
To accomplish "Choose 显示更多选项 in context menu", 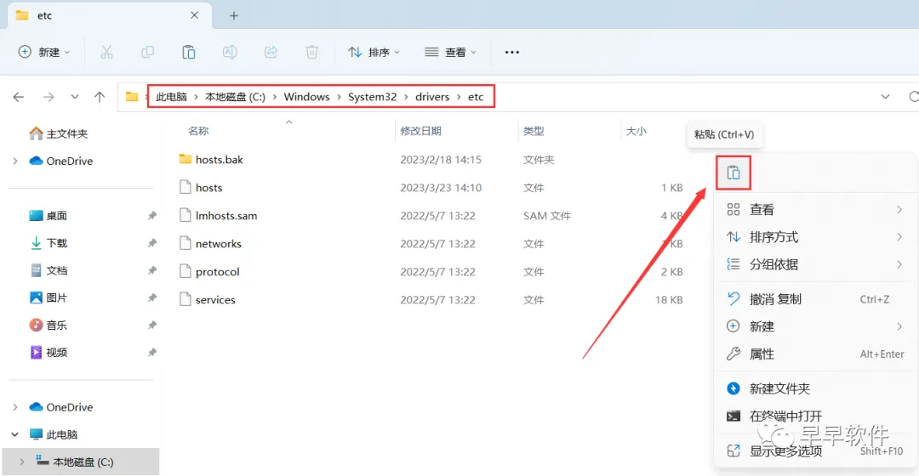I will [x=815, y=450].
